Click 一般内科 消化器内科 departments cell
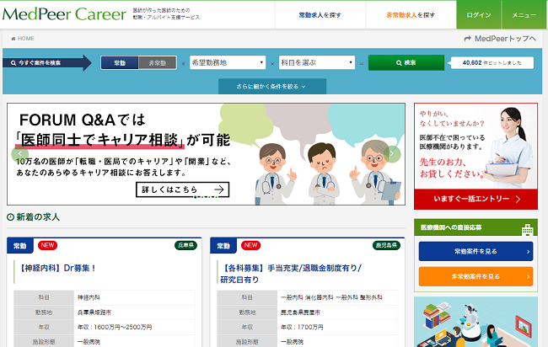This screenshot has height=347, width=548. [x=337, y=298]
